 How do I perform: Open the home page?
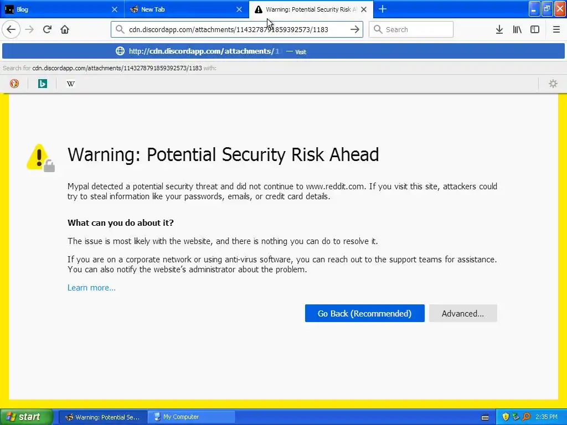[65, 29]
